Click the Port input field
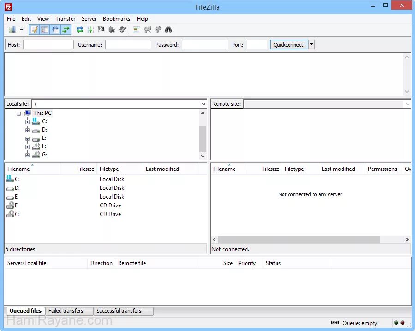Viewport: 415px width, 331px height. coord(257,45)
